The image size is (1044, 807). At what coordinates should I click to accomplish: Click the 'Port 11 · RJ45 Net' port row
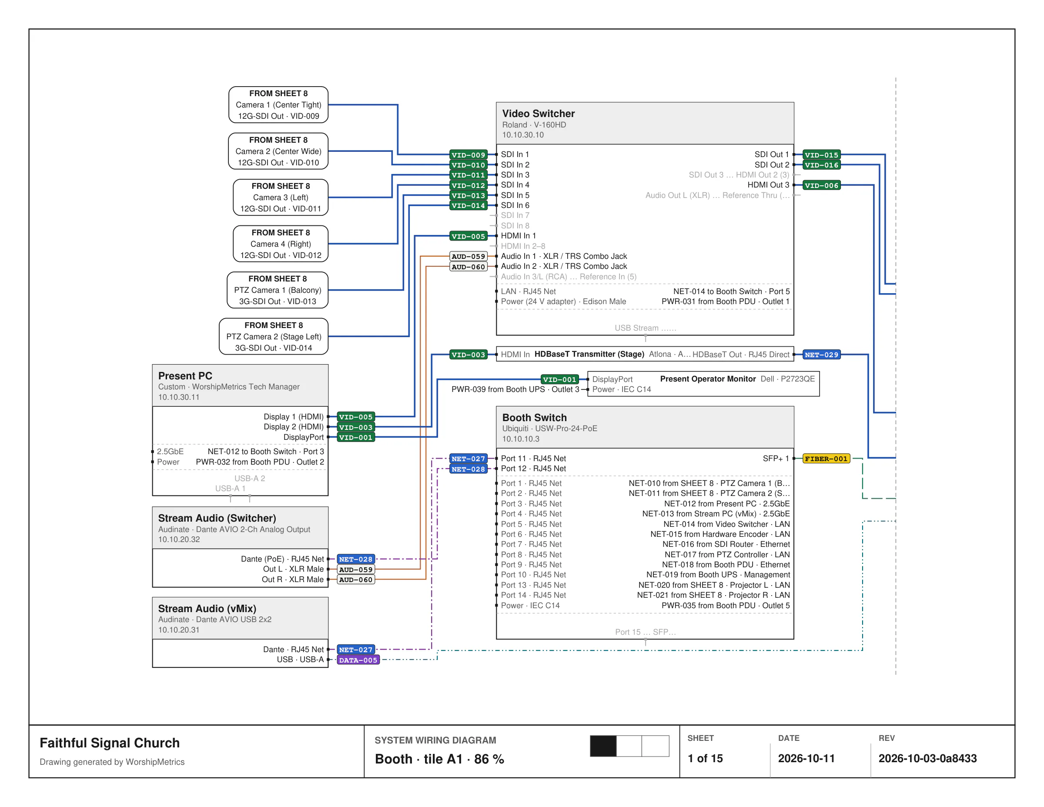coord(533,459)
